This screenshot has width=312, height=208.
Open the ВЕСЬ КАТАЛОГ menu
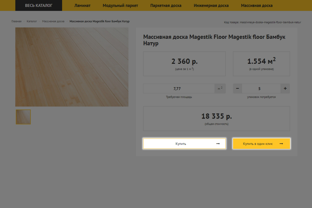38,6
